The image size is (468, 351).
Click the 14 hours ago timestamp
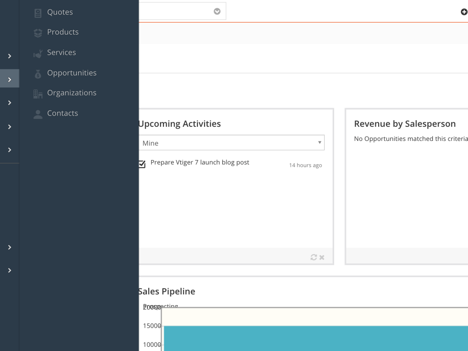pyautogui.click(x=305, y=165)
